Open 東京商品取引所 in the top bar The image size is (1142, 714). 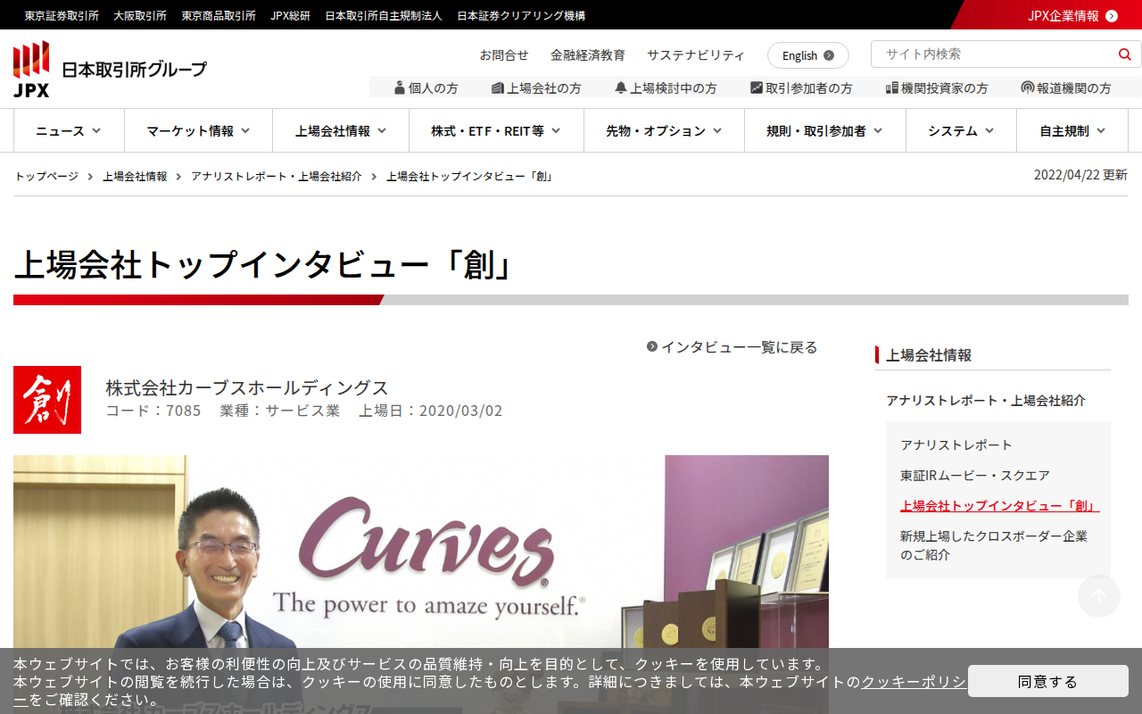[219, 15]
